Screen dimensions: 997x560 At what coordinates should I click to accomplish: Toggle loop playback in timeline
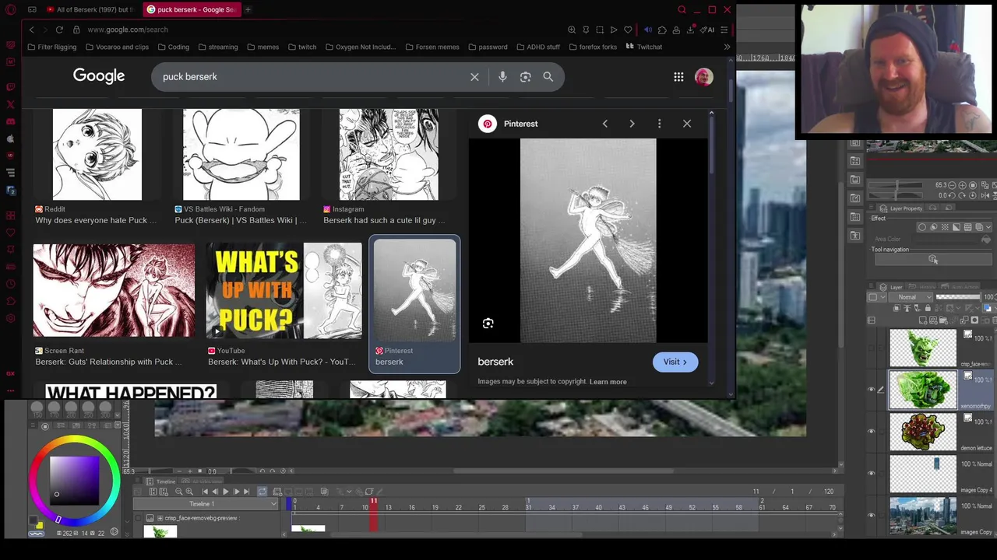(x=262, y=492)
